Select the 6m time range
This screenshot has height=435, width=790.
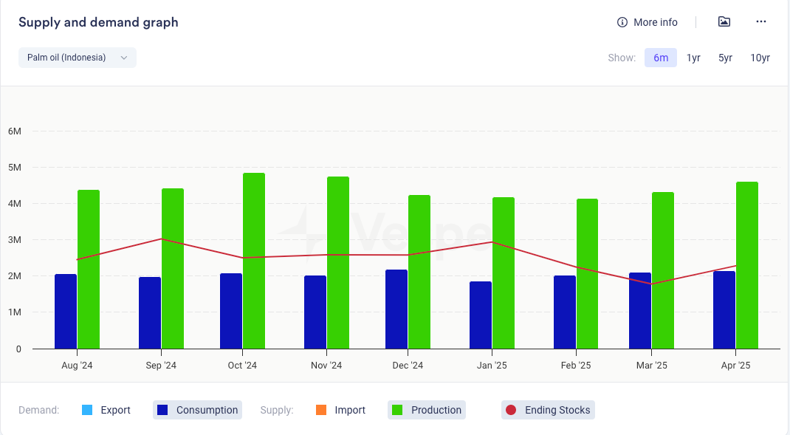[660, 58]
